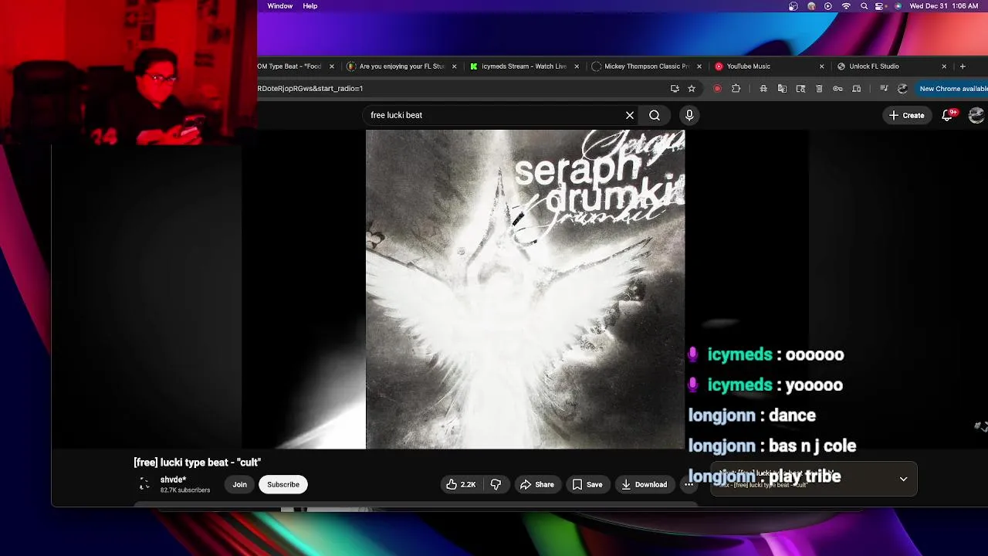
Task: Click the translate extension icon in toolbar
Action: coord(782,89)
